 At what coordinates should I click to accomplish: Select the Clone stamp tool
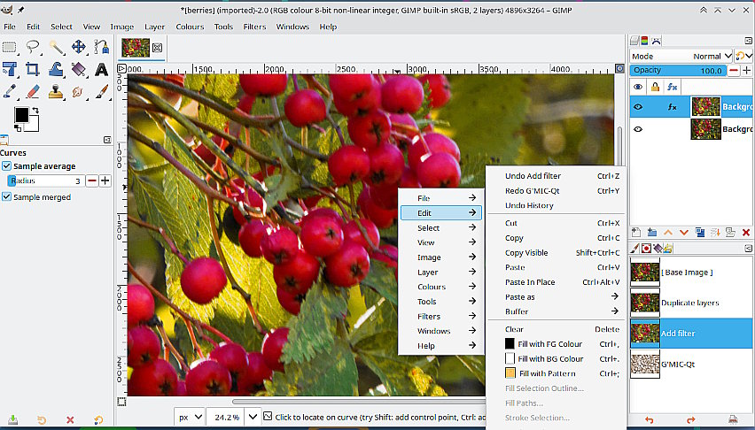coord(56,91)
